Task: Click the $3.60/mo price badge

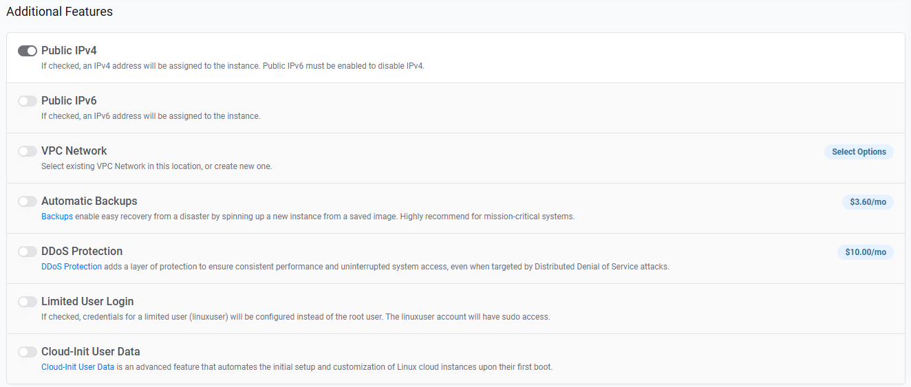Action: pos(868,202)
